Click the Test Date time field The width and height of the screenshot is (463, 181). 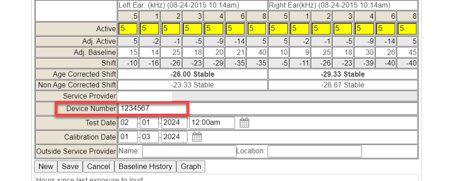(x=212, y=123)
